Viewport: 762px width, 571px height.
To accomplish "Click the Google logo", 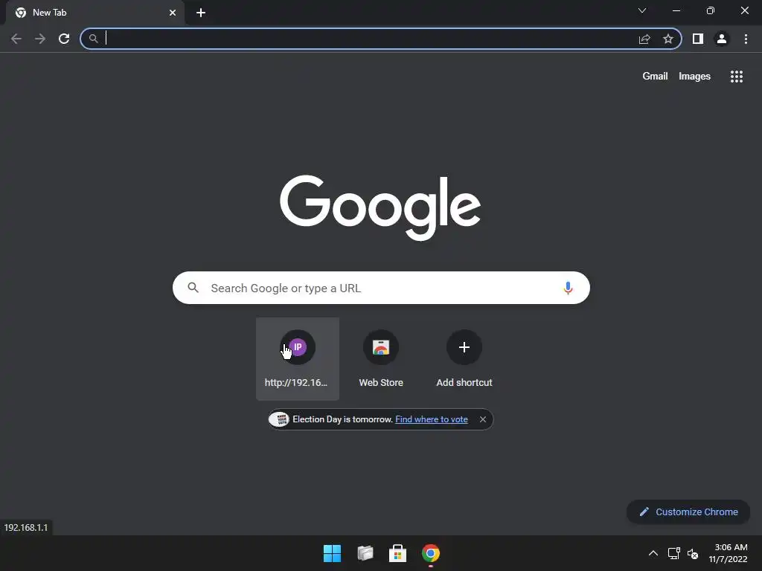I will coord(380,207).
